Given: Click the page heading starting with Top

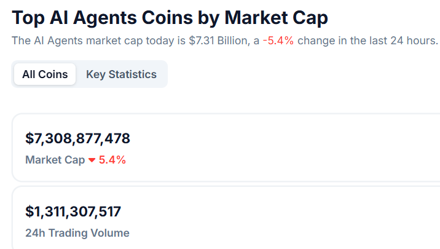Looking at the screenshot, I should pos(170,17).
